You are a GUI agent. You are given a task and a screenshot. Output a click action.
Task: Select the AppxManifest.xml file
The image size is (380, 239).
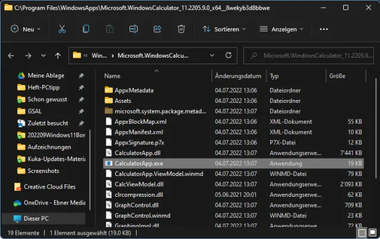(x=138, y=131)
